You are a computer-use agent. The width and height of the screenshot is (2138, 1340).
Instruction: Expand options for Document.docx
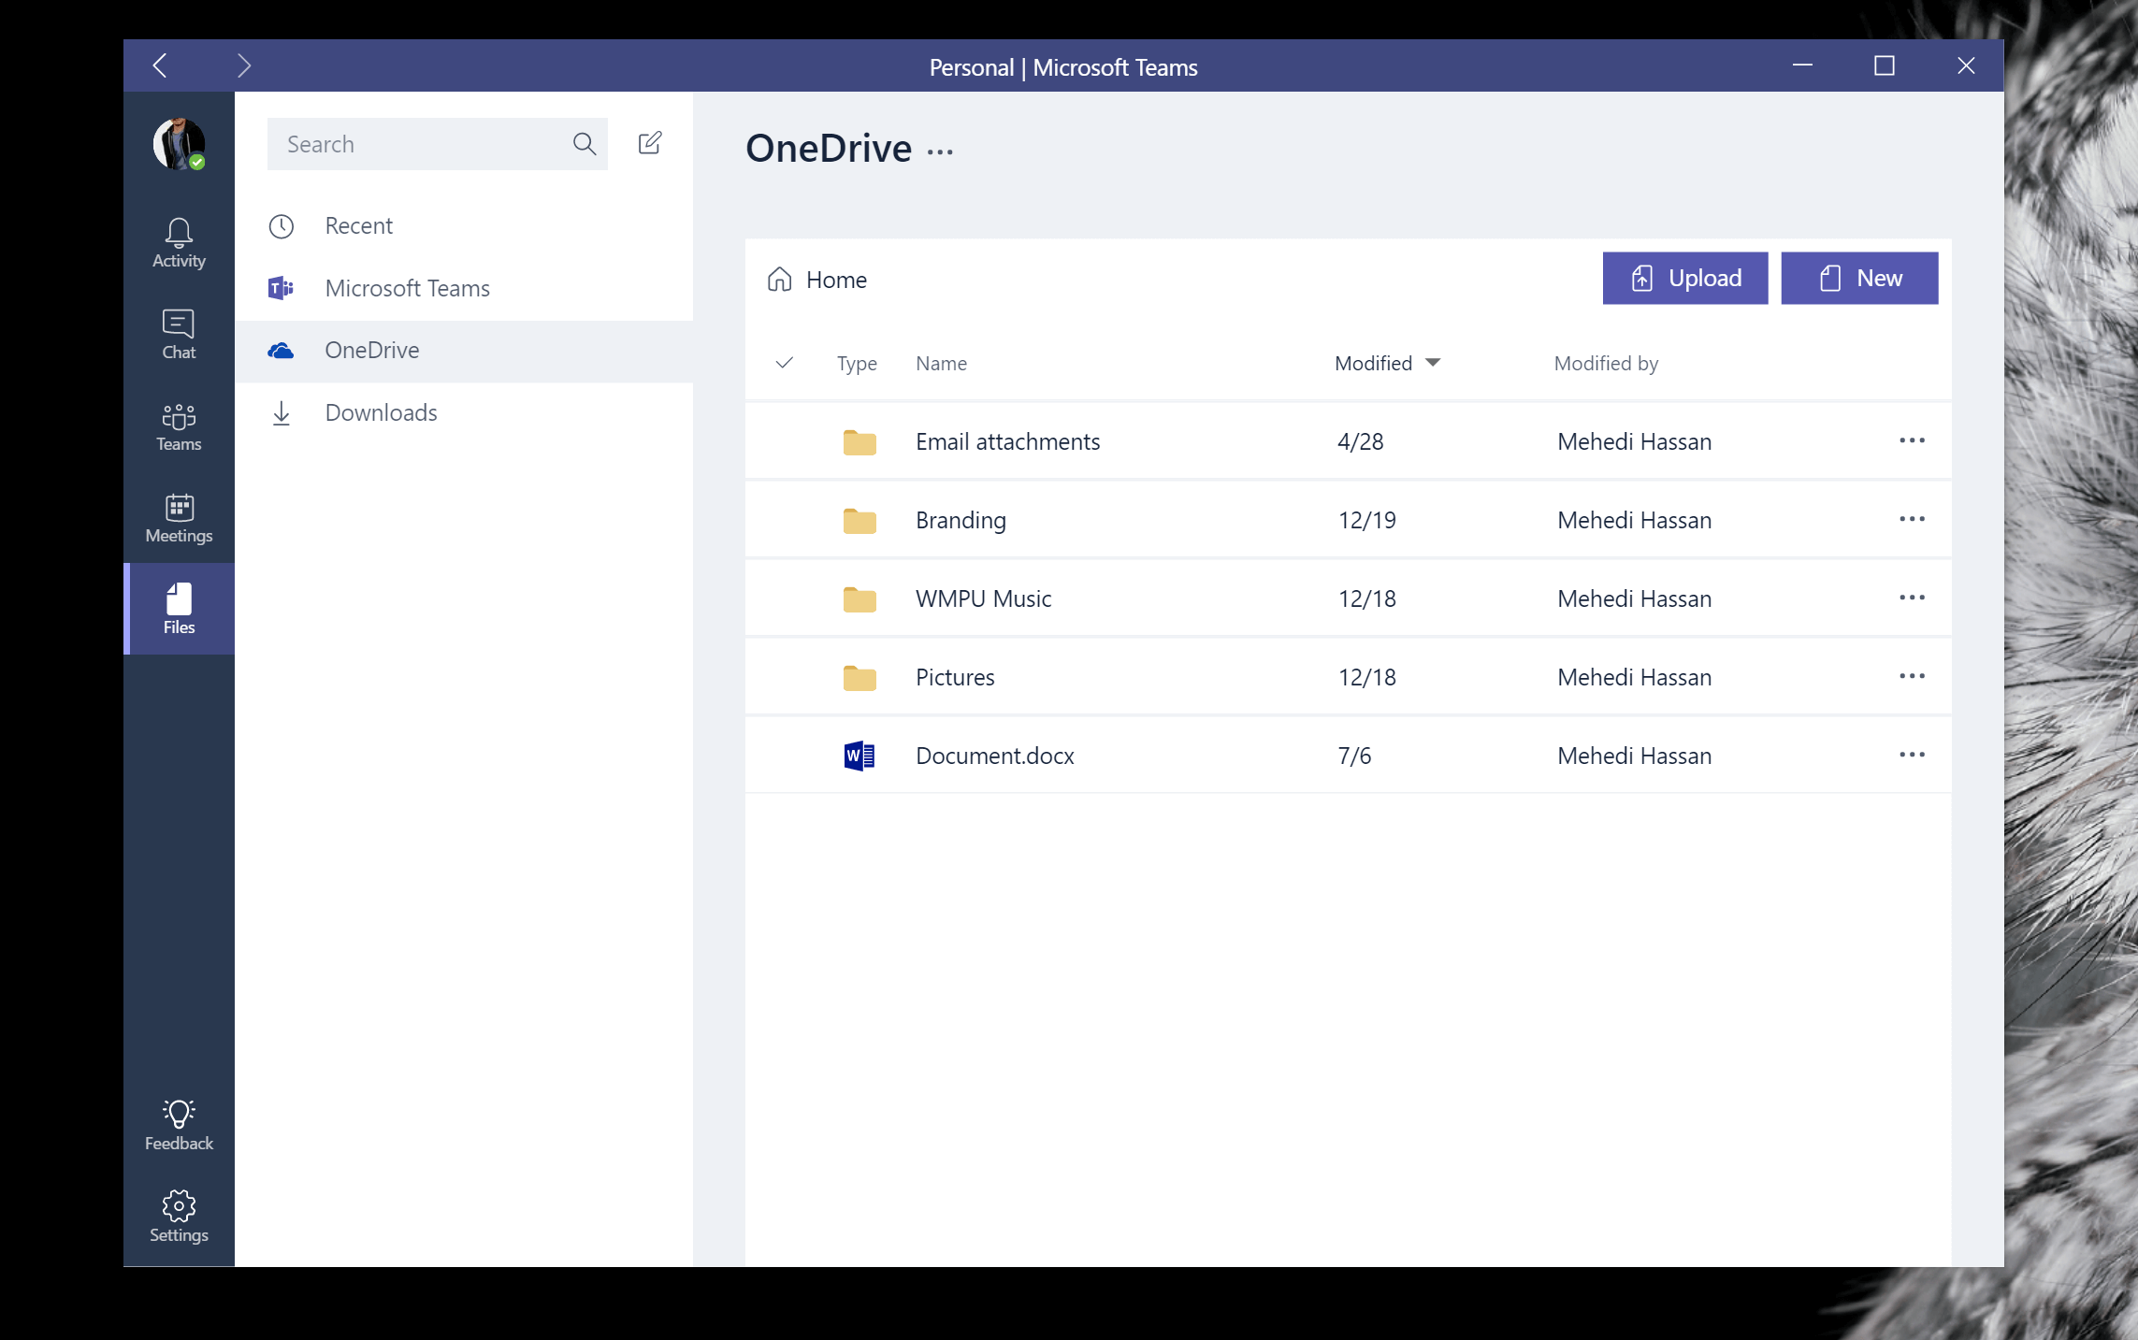click(1911, 755)
